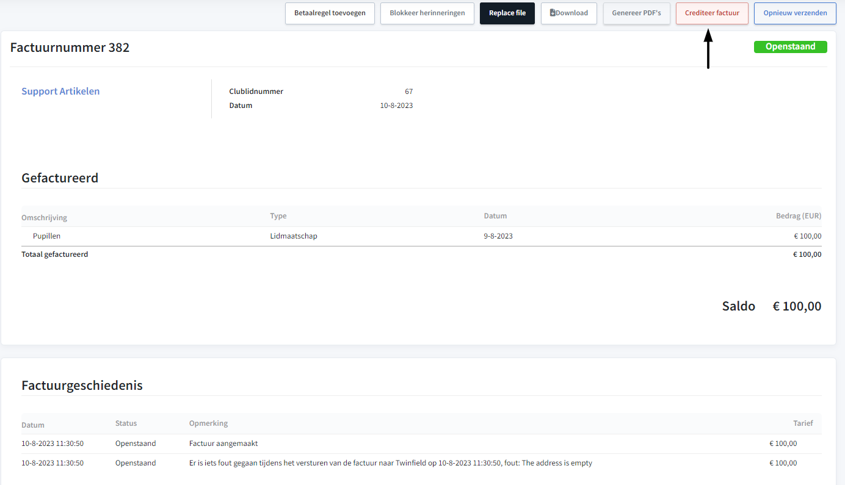Select the Factuurnummer 382 heading
Image resolution: width=845 pixels, height=485 pixels.
[x=70, y=48]
